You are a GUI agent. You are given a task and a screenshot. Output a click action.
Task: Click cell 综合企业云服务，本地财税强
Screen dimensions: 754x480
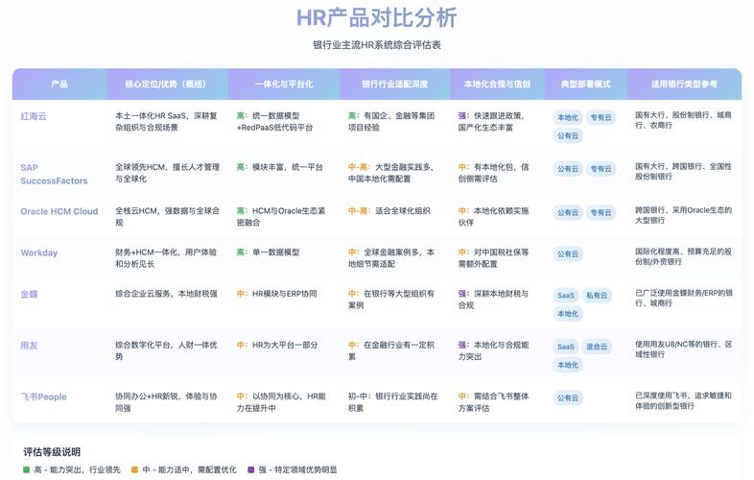click(166, 294)
